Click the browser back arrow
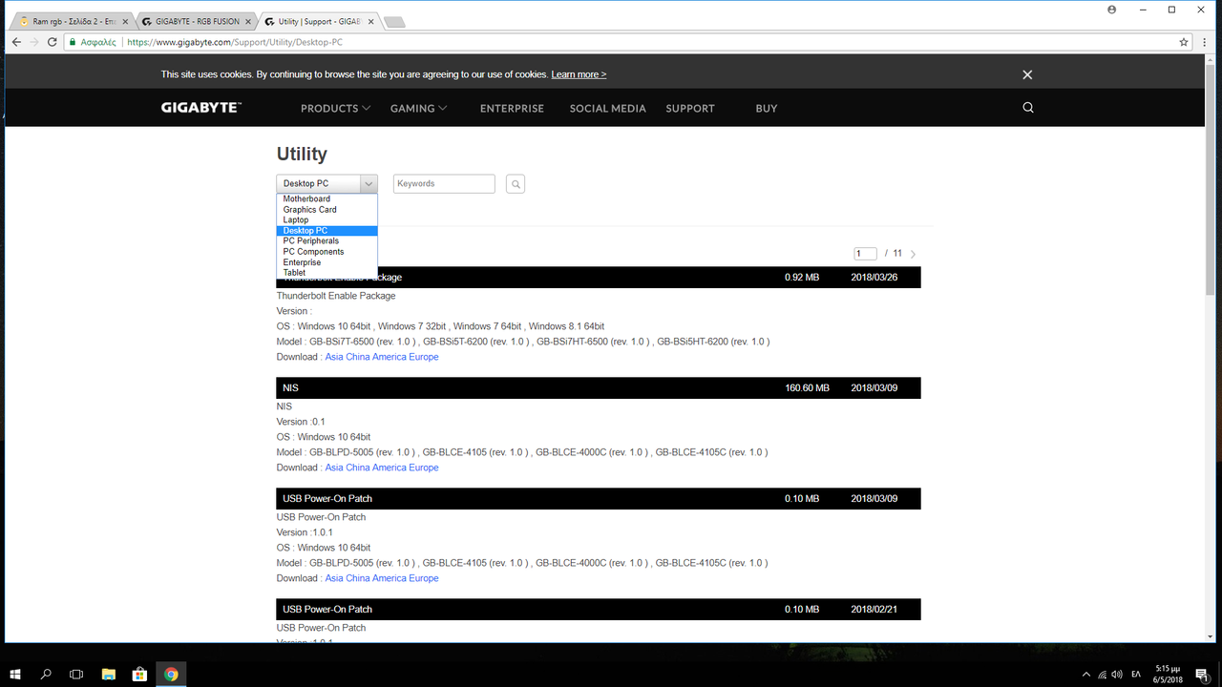The height and width of the screenshot is (687, 1222). tap(16, 42)
